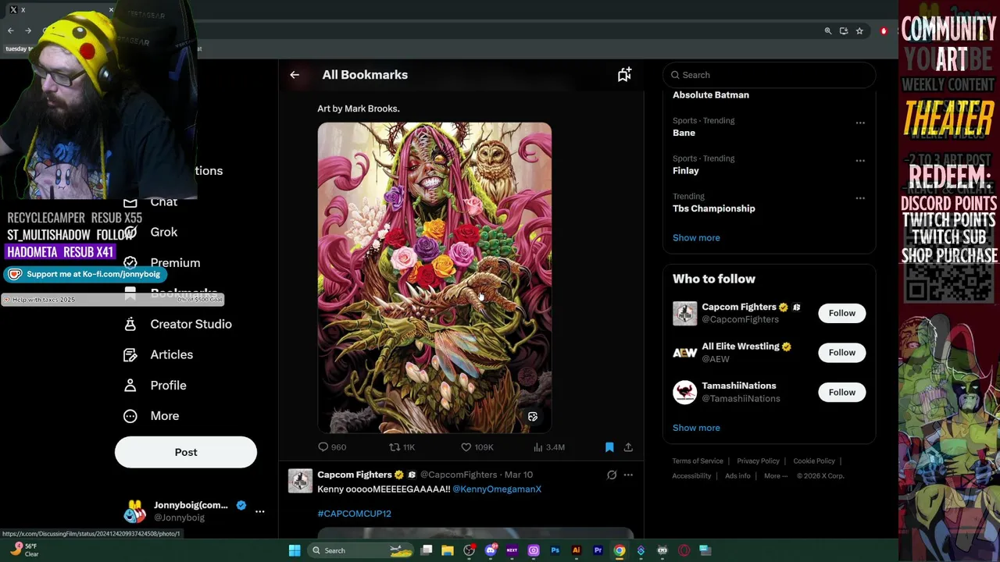Click the Capcom Fighters post avatar
1000x562 pixels.
tap(300, 481)
